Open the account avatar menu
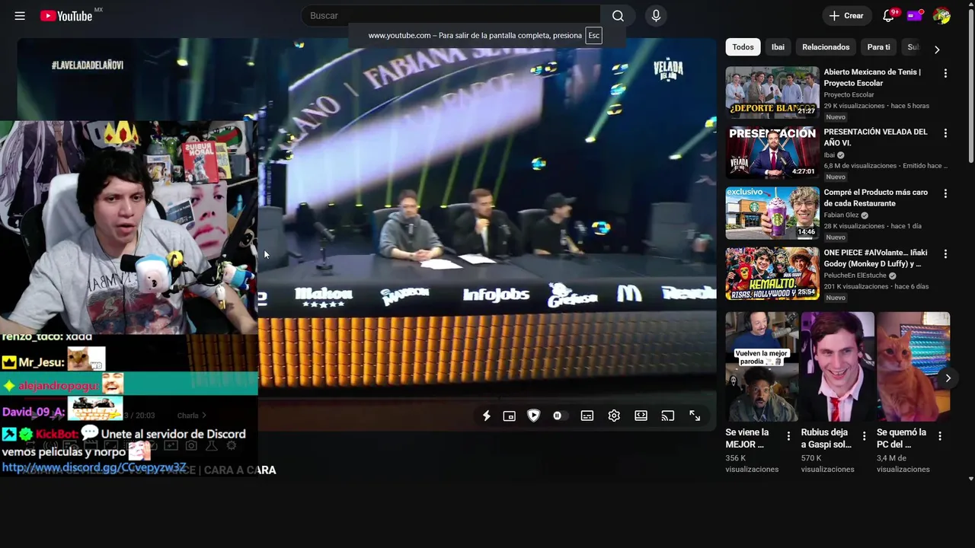Viewport: 975px width, 548px height. 941,16
